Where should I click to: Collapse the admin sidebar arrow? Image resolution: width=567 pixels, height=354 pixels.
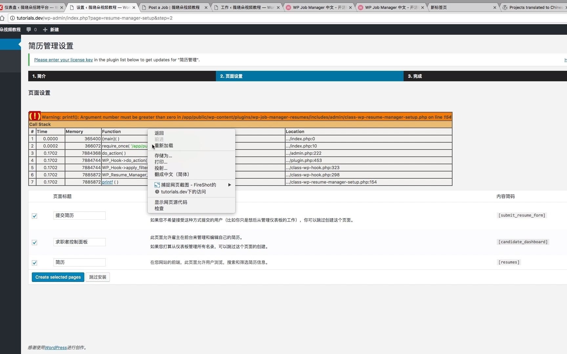[19, 44]
